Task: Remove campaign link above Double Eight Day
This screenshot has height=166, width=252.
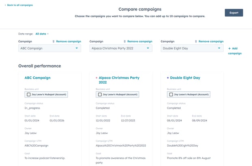Action: [x=211, y=41]
